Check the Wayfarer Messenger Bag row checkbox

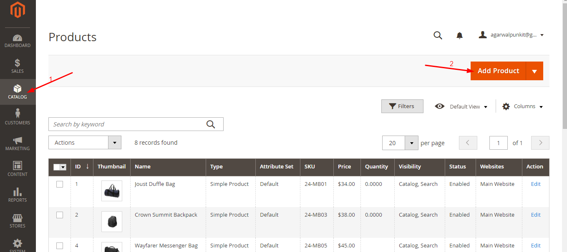pos(60,246)
